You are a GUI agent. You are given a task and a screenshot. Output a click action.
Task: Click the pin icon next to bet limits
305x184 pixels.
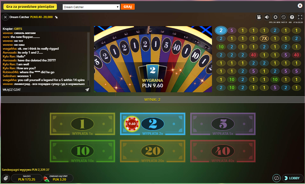pos(56,17)
